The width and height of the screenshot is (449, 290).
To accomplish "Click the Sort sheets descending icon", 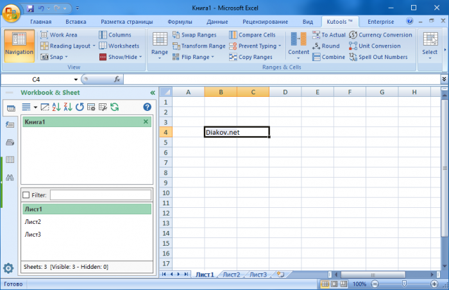I will coord(68,107).
